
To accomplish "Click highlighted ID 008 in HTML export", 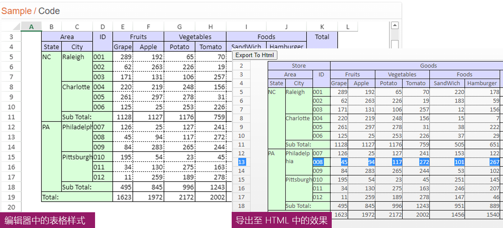I will (321, 162).
